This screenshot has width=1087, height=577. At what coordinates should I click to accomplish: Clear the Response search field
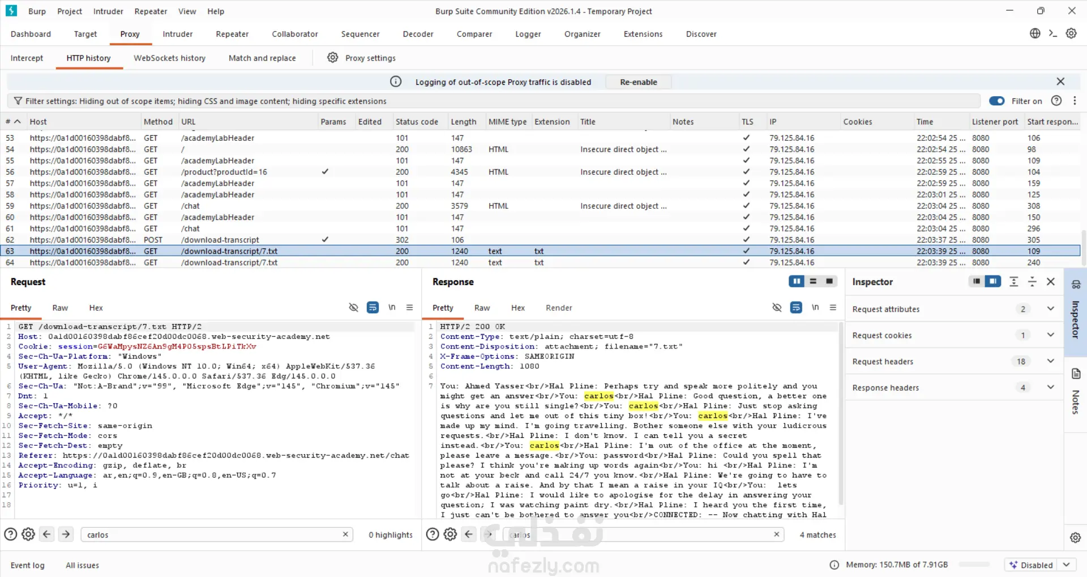click(777, 534)
